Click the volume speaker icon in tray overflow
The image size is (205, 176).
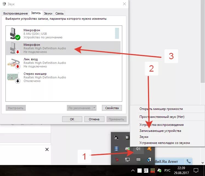pyautogui.click(x=138, y=149)
